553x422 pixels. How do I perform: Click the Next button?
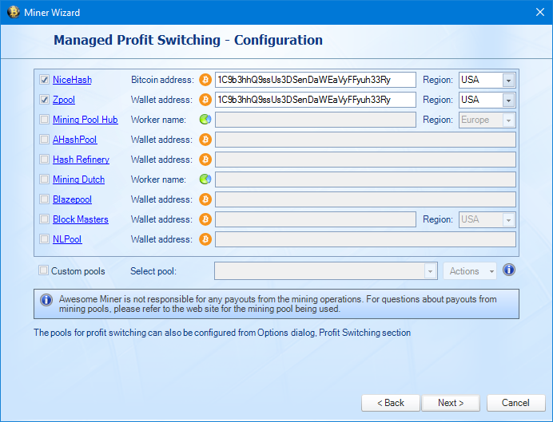[451, 403]
